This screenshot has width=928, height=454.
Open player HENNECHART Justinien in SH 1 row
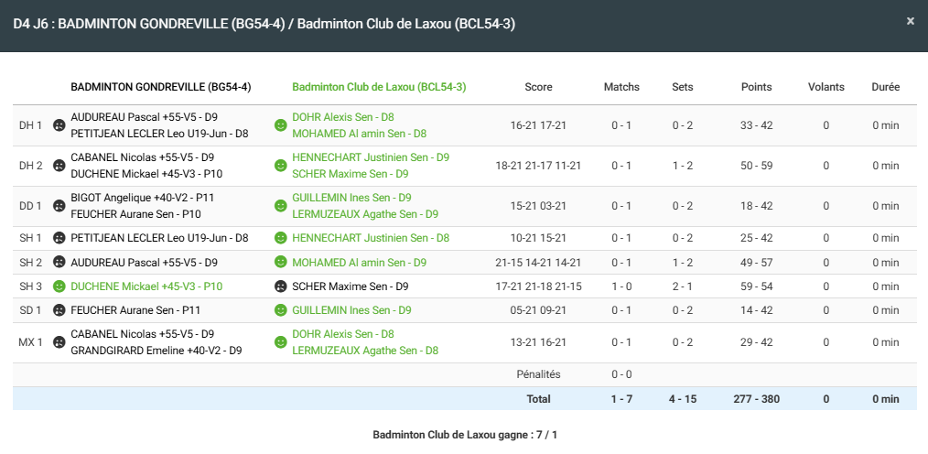coord(370,238)
